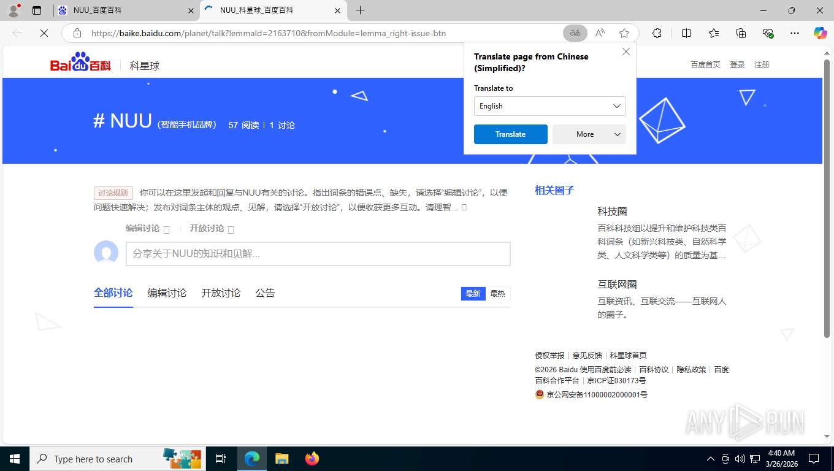The image size is (834, 471).
Task: Toggle the translate icon in address bar
Action: (x=575, y=33)
